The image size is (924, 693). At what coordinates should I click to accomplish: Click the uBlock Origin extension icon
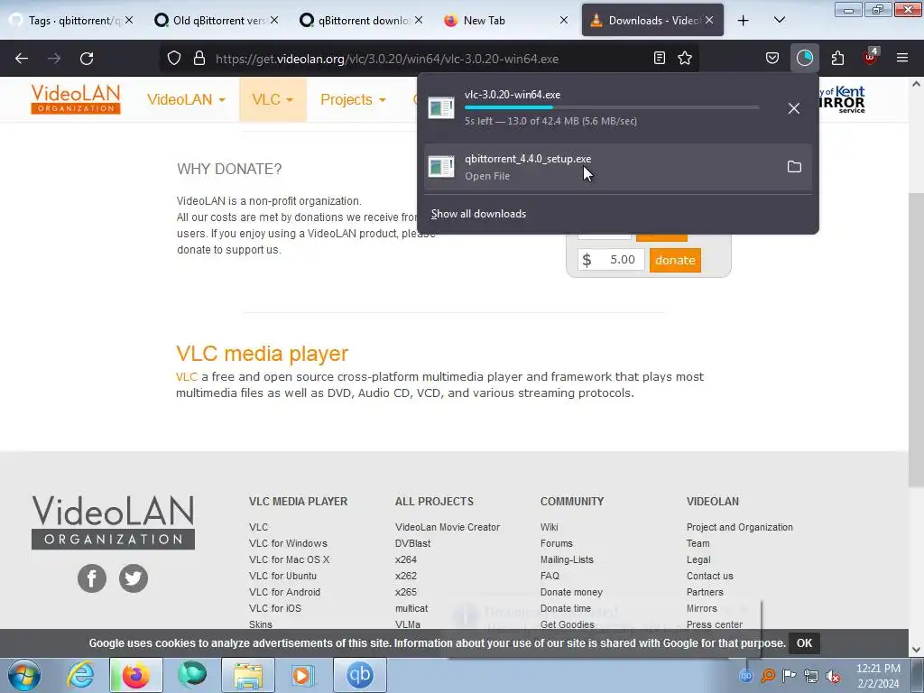coord(871,57)
